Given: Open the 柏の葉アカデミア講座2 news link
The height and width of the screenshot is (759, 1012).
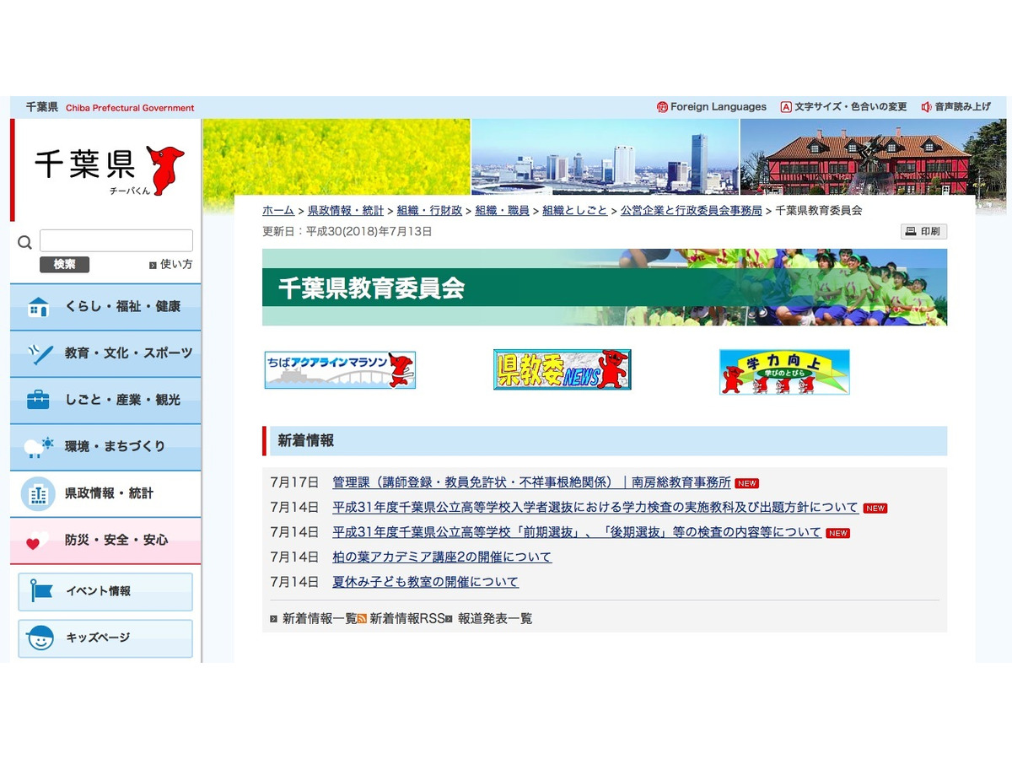Looking at the screenshot, I should [442, 557].
